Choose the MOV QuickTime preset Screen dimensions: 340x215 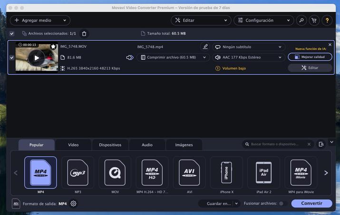tap(115, 173)
